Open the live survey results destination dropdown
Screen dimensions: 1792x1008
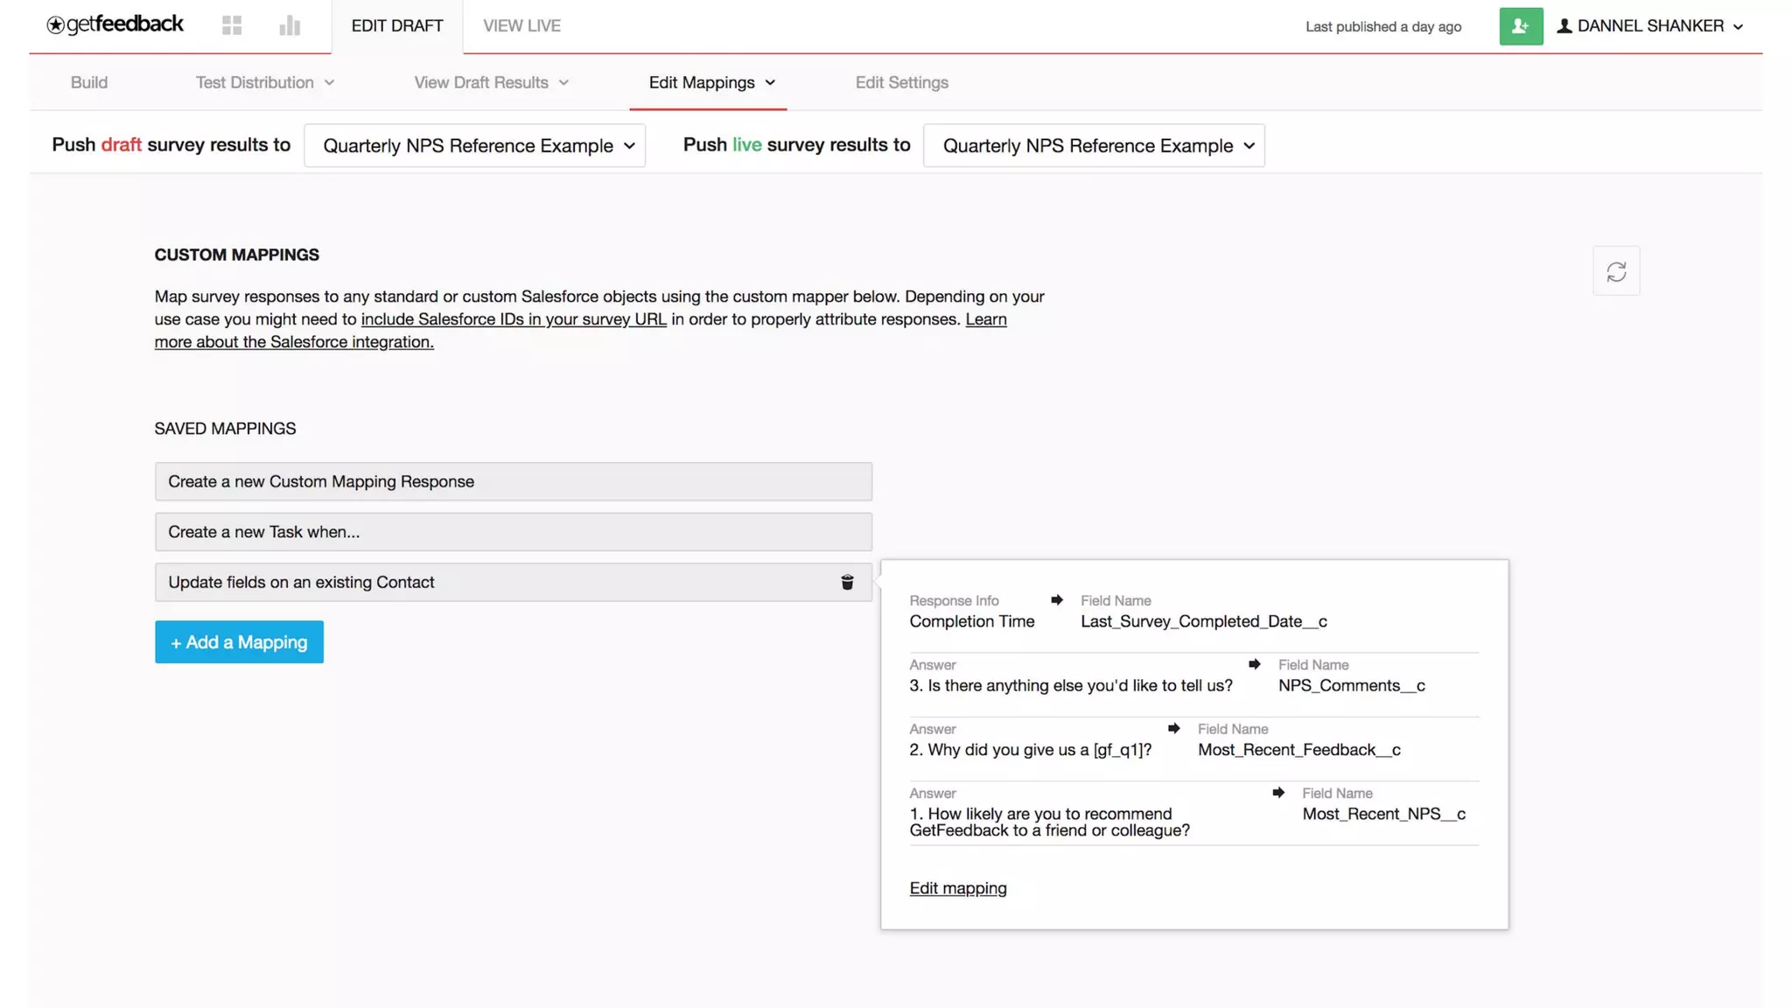(x=1094, y=145)
